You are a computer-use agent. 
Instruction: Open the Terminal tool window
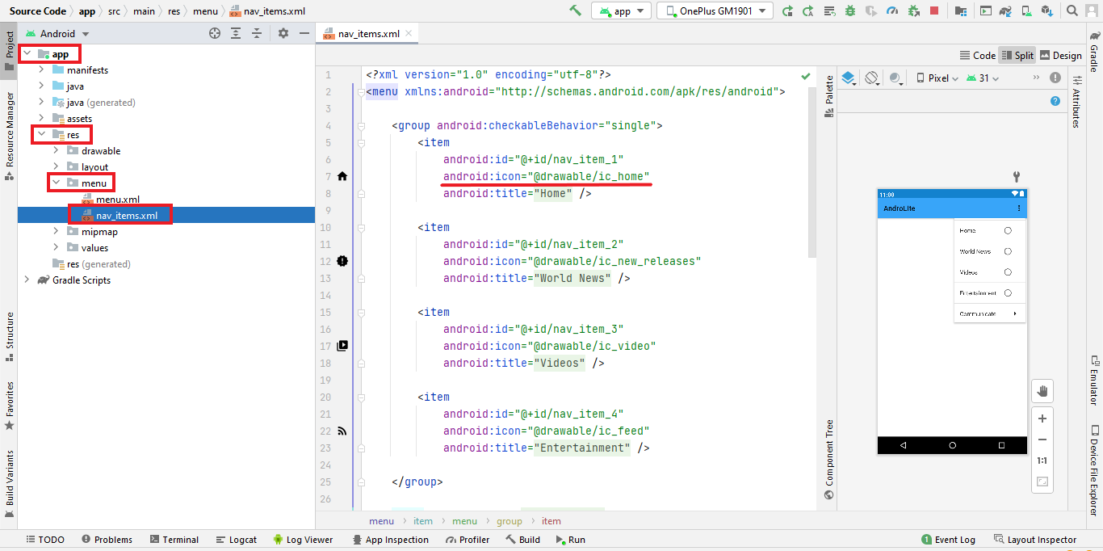coord(173,540)
